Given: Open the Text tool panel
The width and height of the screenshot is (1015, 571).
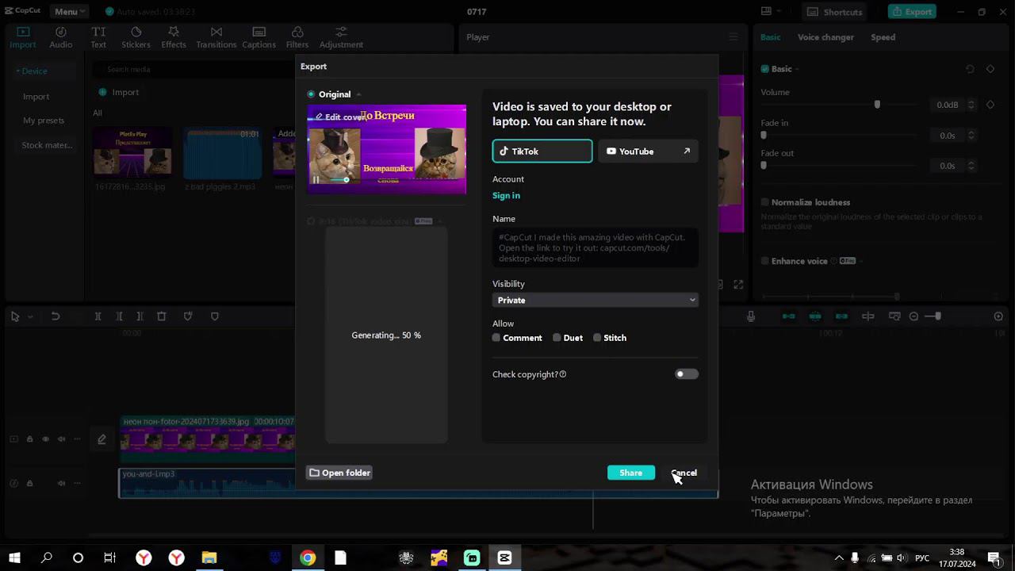Looking at the screenshot, I should click(x=98, y=37).
